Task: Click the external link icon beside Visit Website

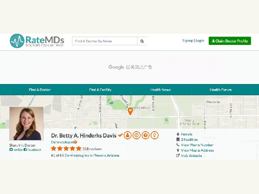Action: [178, 156]
